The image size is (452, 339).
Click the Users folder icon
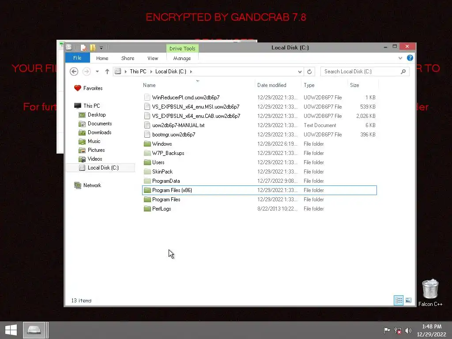click(x=147, y=162)
